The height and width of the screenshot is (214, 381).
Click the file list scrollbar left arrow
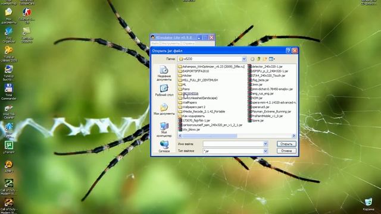(180, 136)
